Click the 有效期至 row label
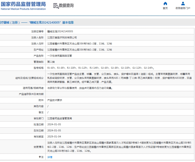Screen dimensions: 195x162 coord(38,137)
